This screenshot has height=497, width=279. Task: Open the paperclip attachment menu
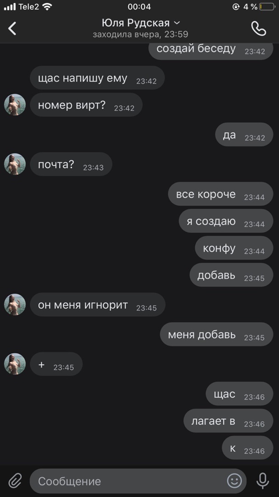15,481
